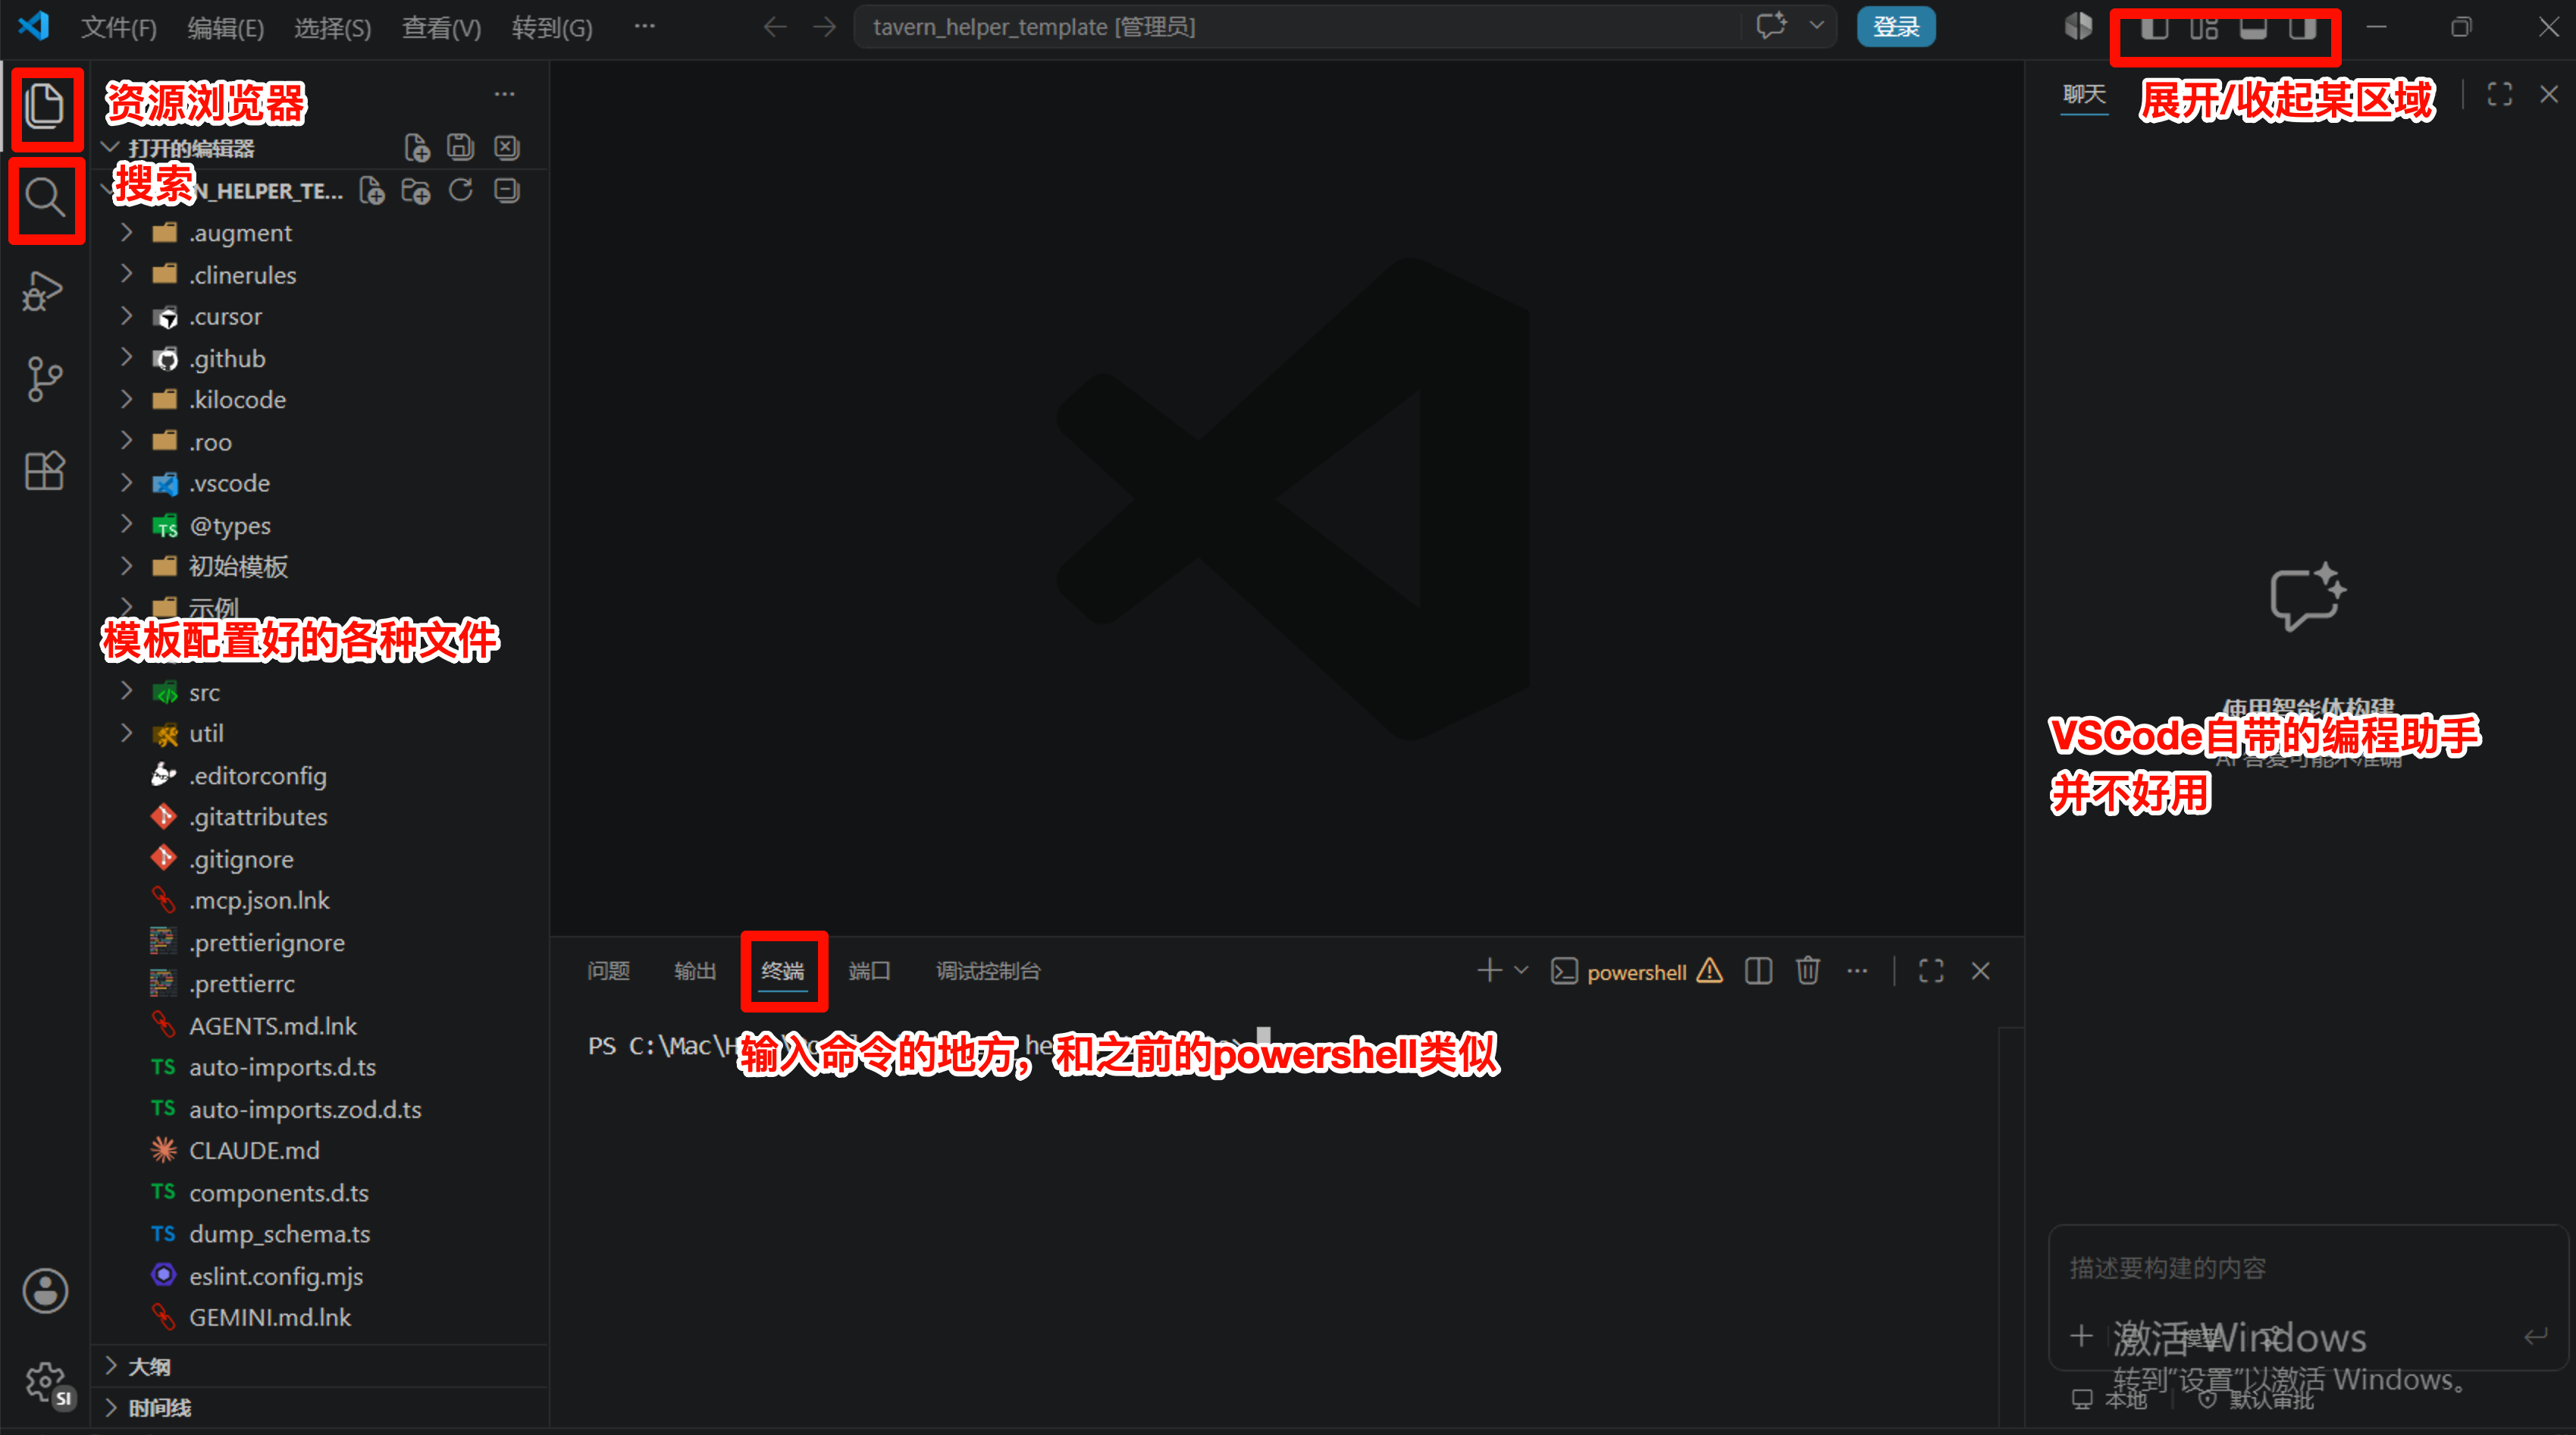Open Accounts menu in activity bar
Image resolution: width=2576 pixels, height=1435 pixels.
click(45, 1290)
